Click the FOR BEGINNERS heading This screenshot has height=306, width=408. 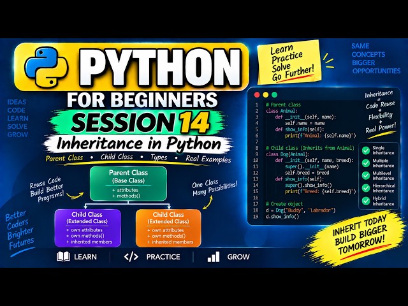[142, 99]
